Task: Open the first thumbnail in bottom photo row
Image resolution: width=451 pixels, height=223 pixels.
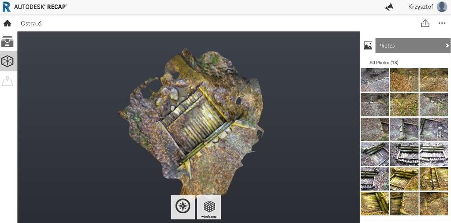Action: coord(375,204)
